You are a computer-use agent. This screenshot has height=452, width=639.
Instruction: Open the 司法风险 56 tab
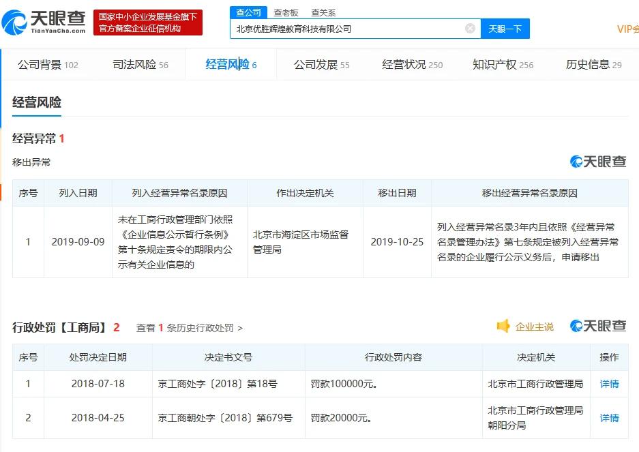(140, 64)
